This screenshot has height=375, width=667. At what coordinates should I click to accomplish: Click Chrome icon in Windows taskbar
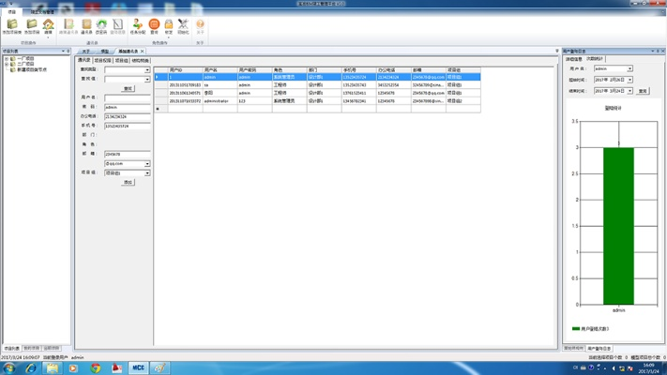pyautogui.click(x=95, y=368)
